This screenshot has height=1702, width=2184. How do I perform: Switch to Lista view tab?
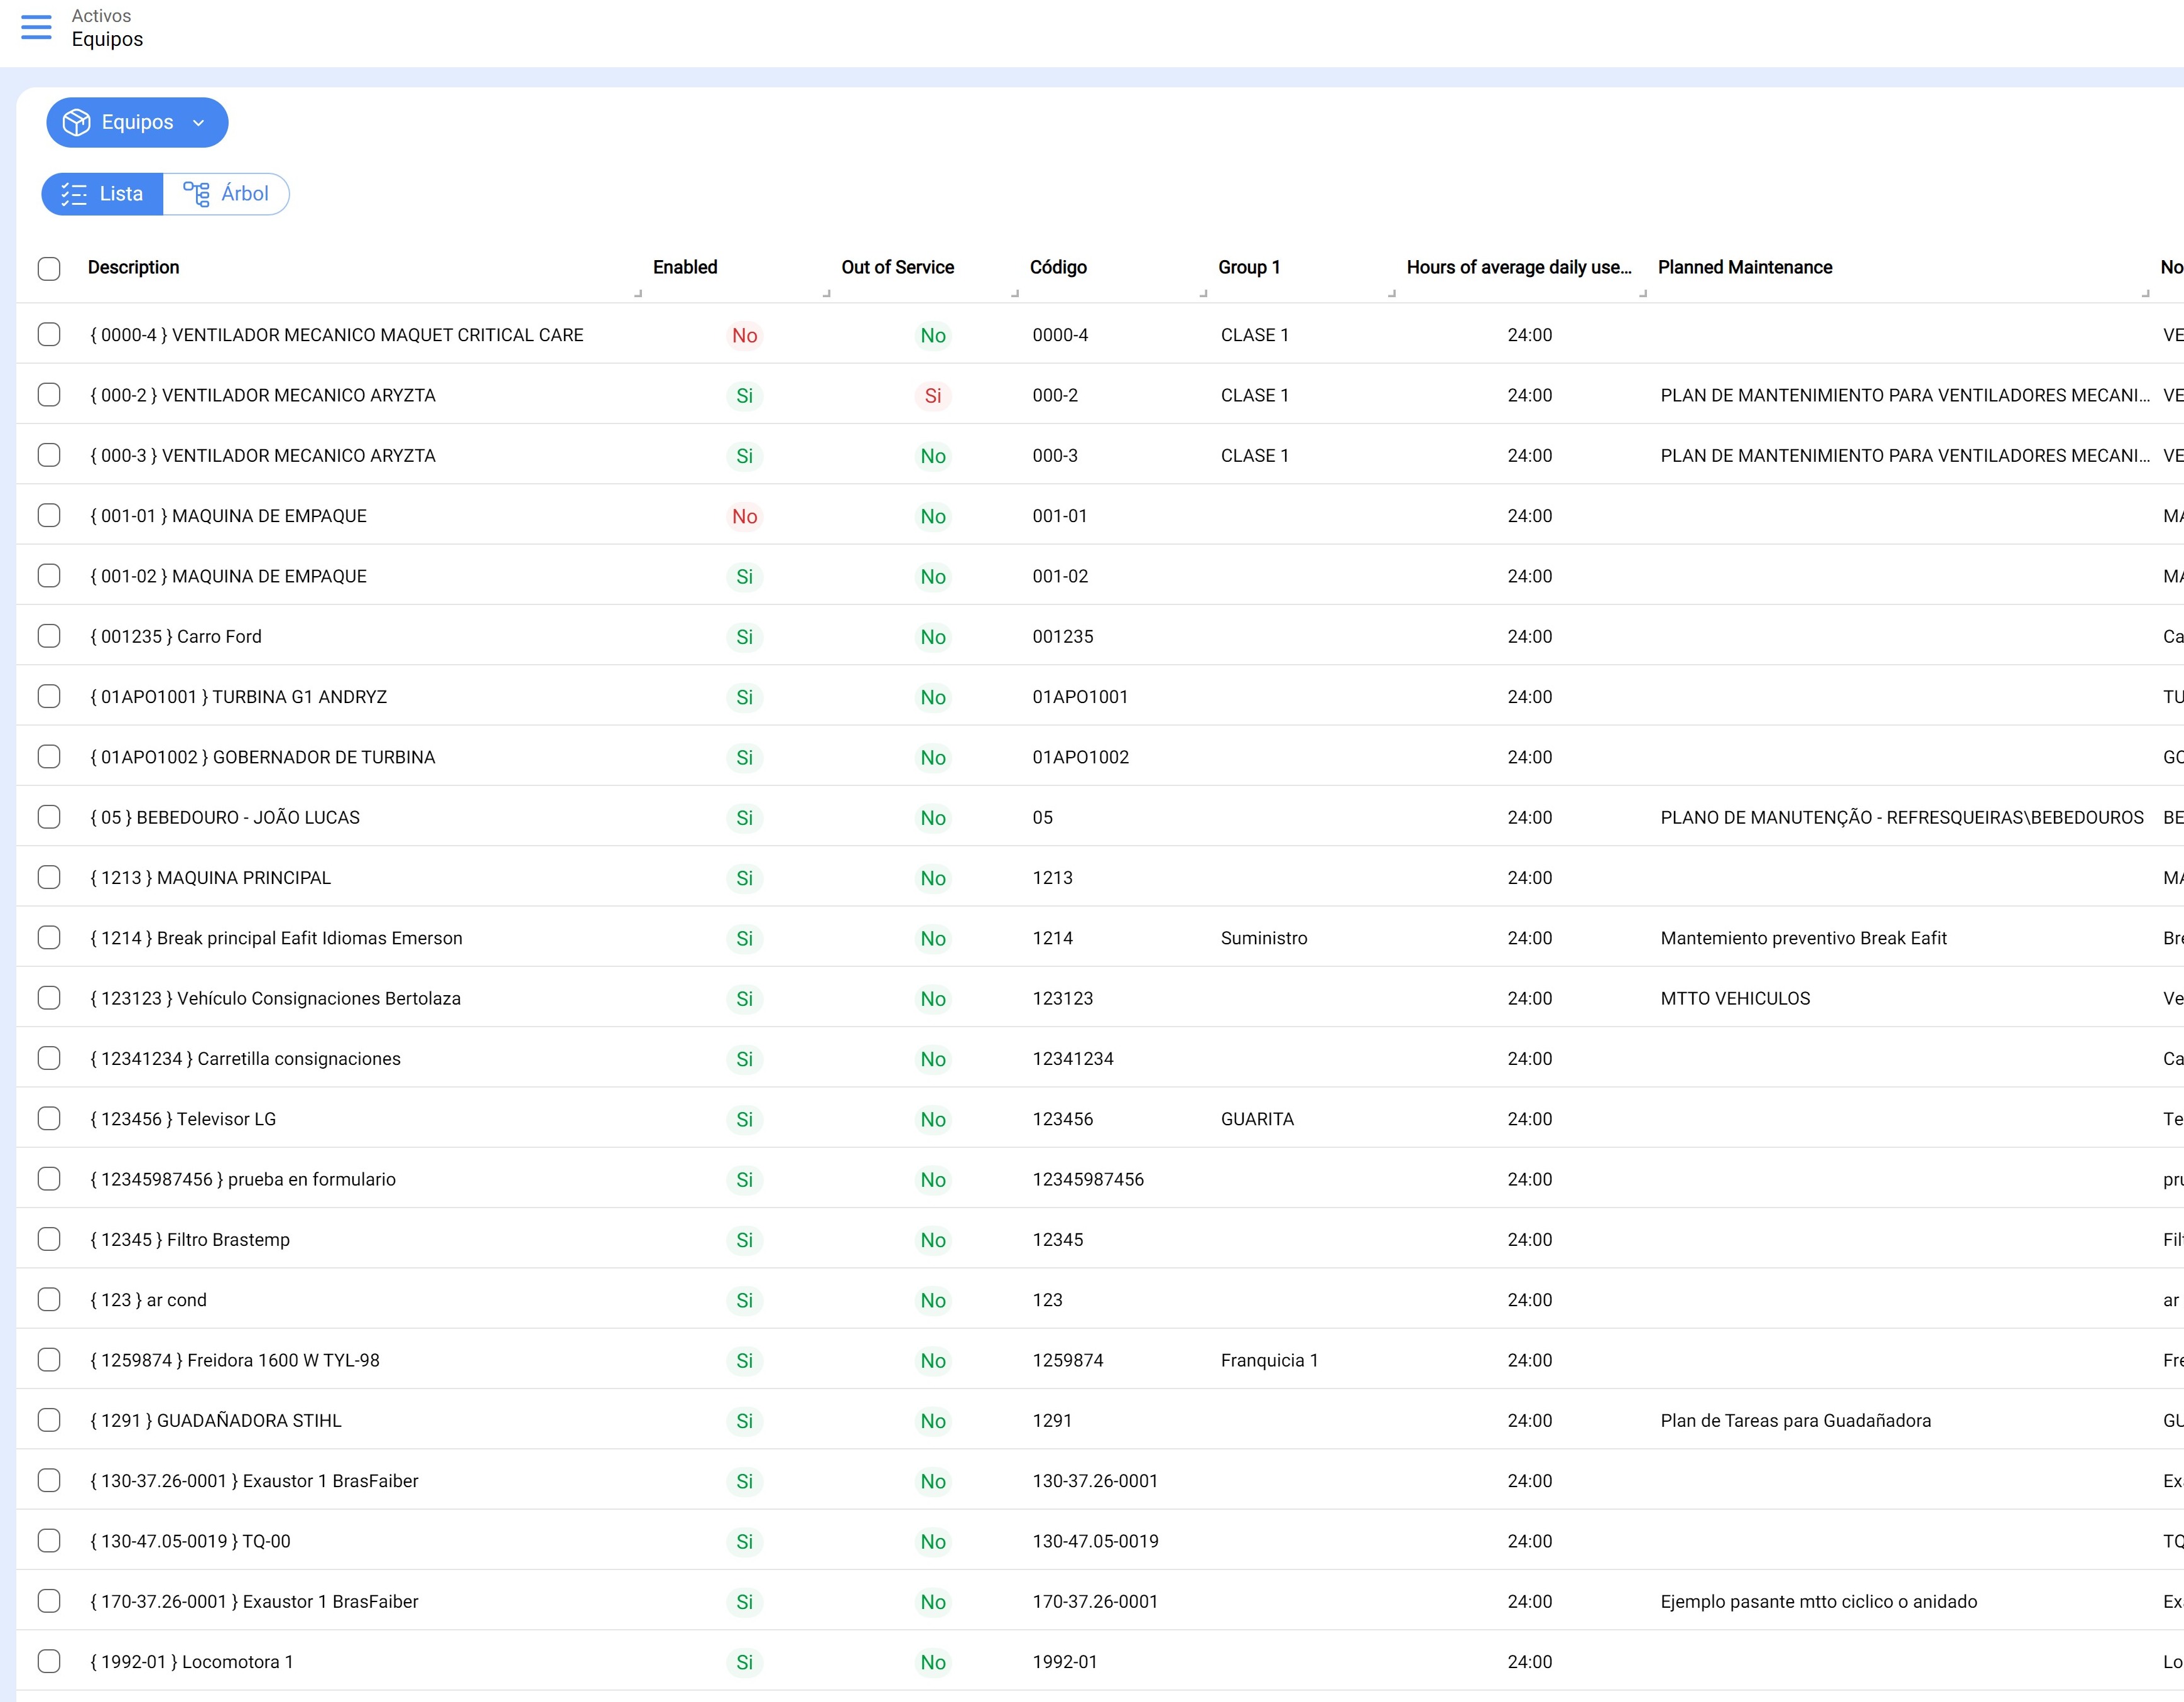click(102, 194)
